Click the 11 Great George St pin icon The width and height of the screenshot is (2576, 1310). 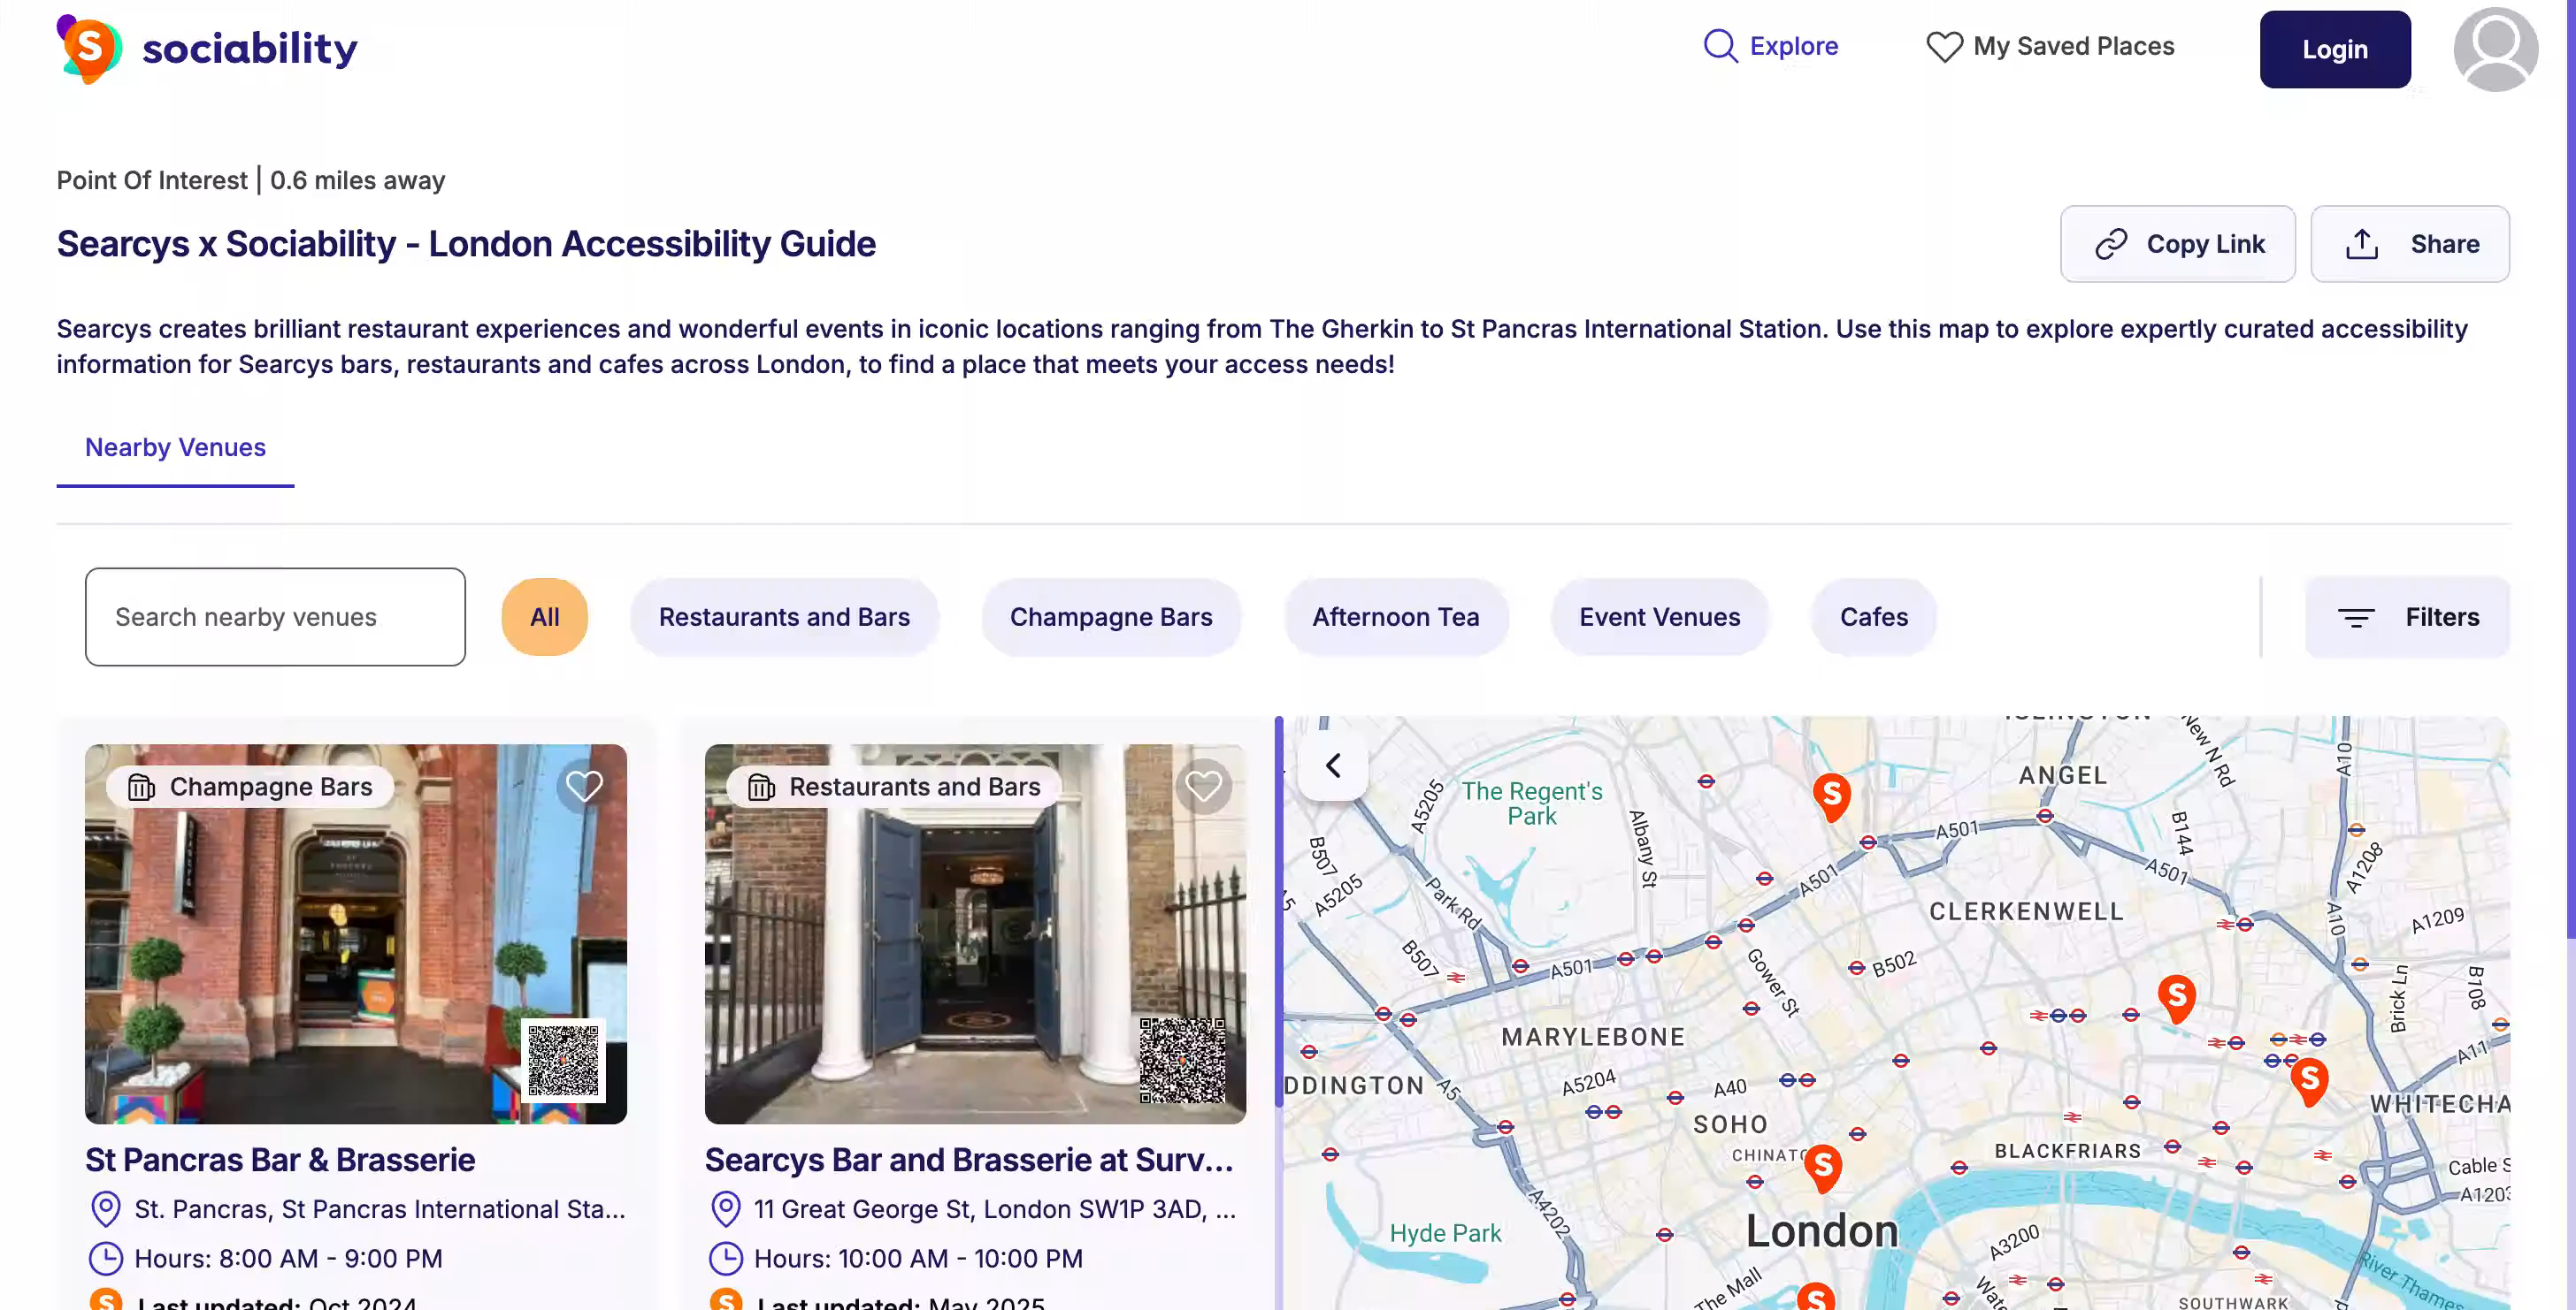[725, 1208]
